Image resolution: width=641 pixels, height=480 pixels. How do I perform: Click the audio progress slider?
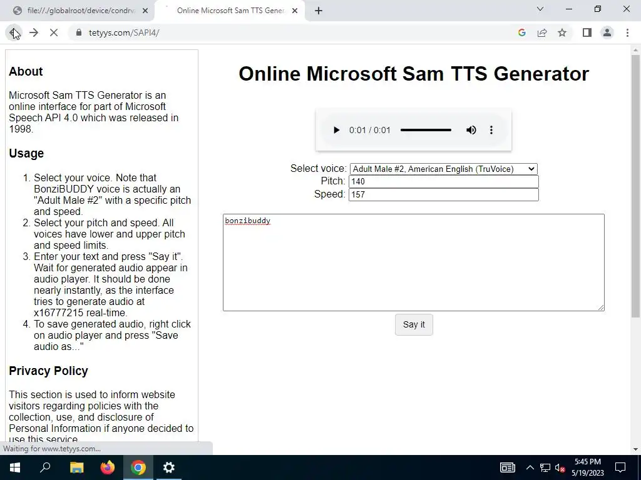tap(426, 130)
